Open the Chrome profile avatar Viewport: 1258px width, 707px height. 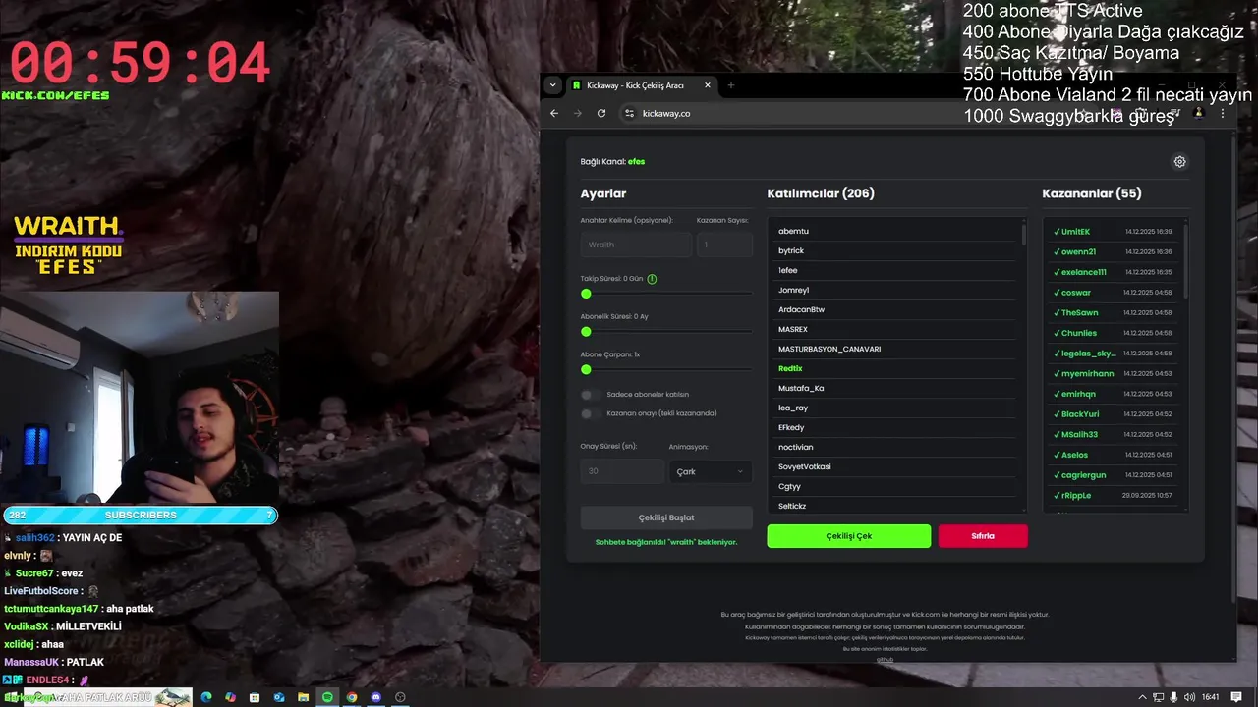1199,113
